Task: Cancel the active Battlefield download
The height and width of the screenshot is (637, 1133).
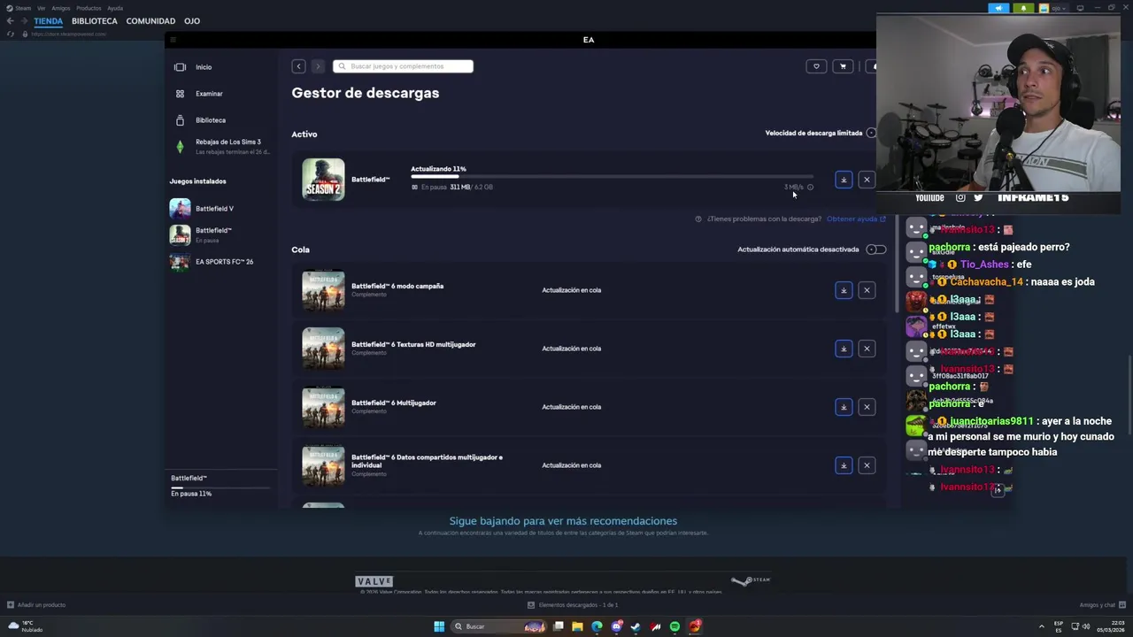Action: point(867,180)
